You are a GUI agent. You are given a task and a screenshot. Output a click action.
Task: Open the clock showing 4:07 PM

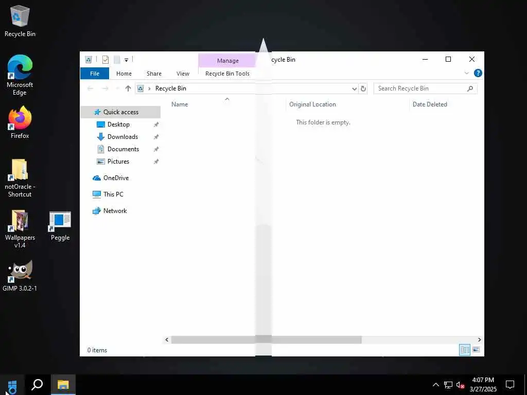pyautogui.click(x=483, y=385)
